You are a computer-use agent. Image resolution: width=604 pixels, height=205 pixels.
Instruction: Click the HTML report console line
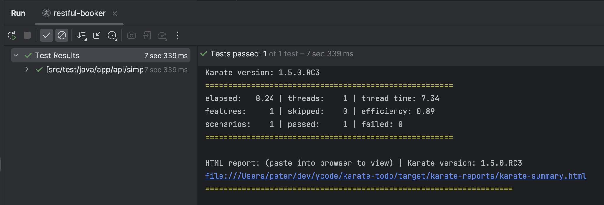pos(363,163)
